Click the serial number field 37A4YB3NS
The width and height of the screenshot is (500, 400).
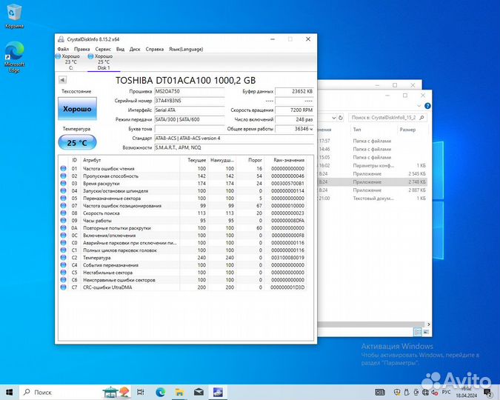pyautogui.click(x=190, y=101)
